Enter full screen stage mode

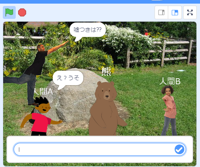(190, 12)
